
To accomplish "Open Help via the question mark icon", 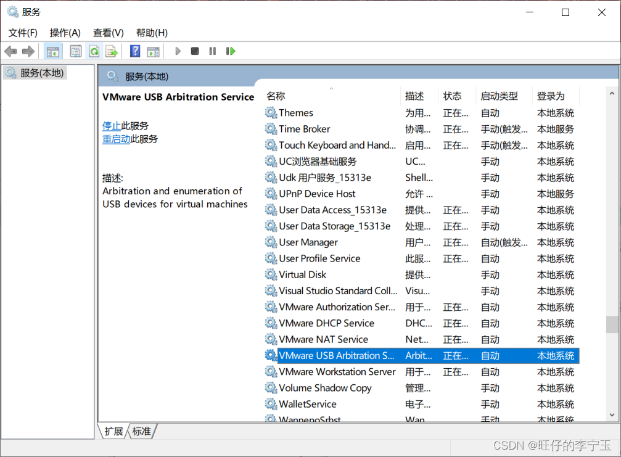I will point(135,51).
